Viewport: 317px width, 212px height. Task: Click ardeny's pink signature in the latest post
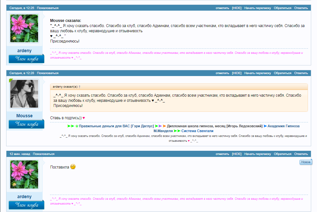click(177, 201)
